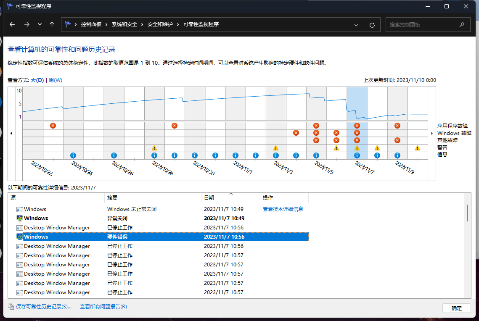Open 查看所有问题报告(R) link
This screenshot has width=479, height=321.
click(x=103, y=307)
